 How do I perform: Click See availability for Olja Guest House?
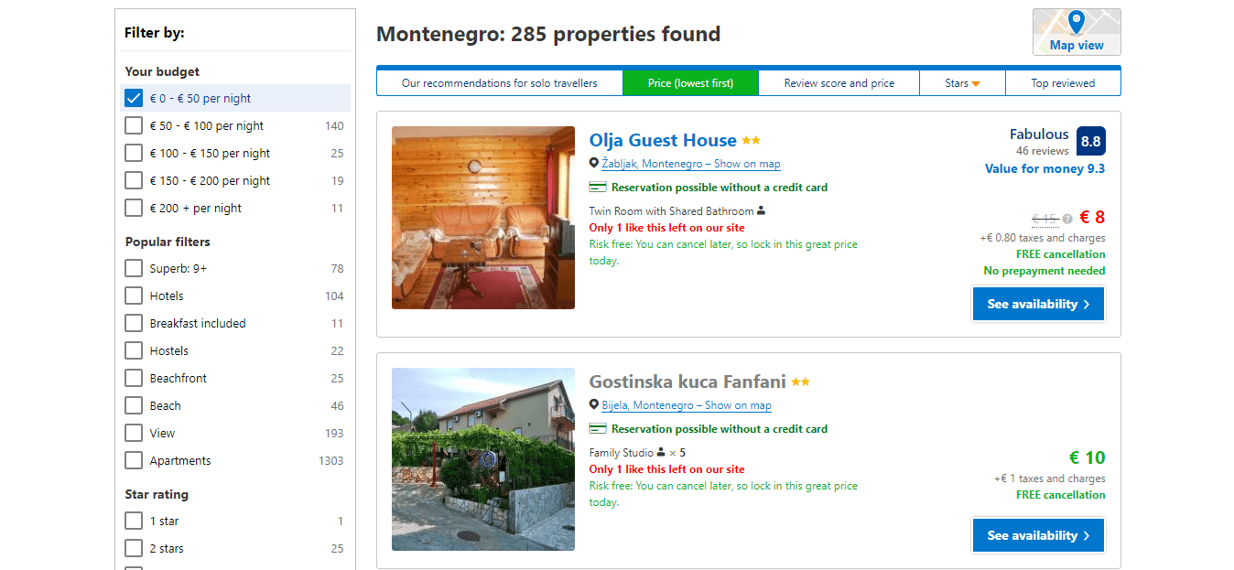coord(1038,303)
